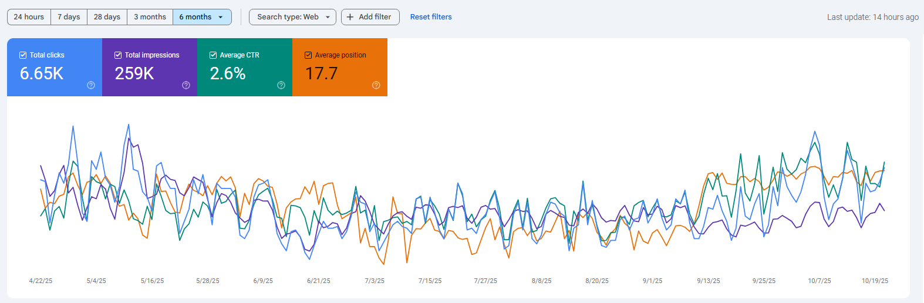The width and height of the screenshot is (924, 303).
Task: Disable the Average position checkbox
Action: [x=308, y=55]
